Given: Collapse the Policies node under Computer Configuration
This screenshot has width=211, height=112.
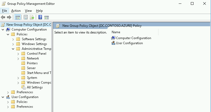Looking at the screenshot, I should (x=8, y=34).
